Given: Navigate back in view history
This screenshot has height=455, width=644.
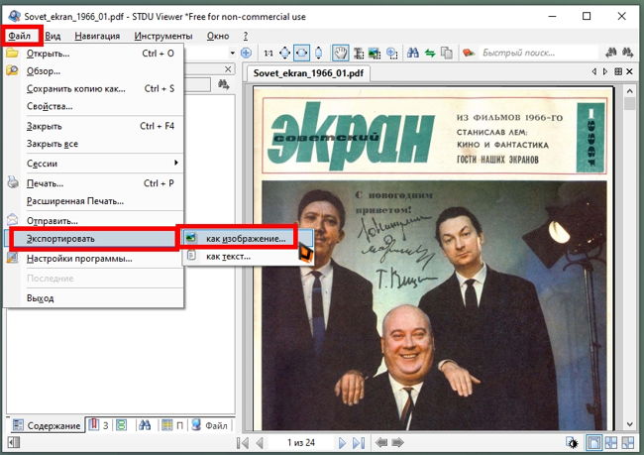Looking at the screenshot, I should pos(381,443).
